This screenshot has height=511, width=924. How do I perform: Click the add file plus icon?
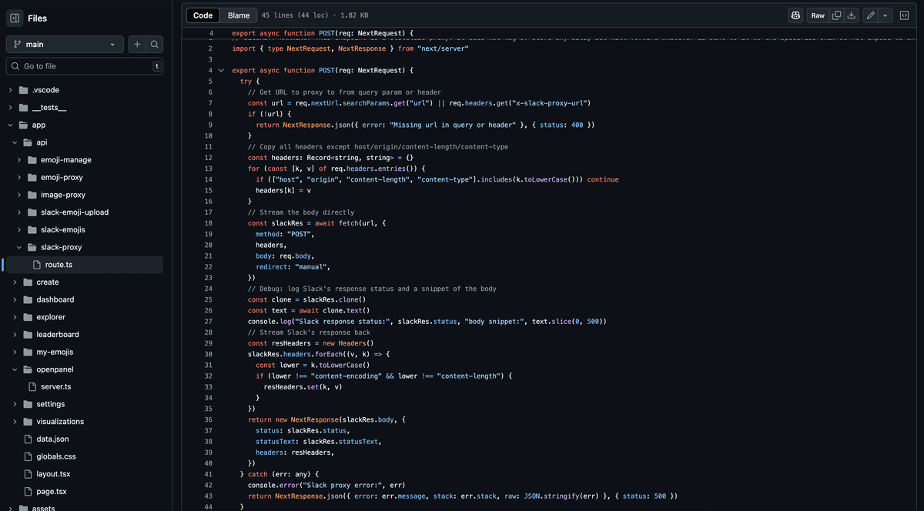tap(136, 45)
